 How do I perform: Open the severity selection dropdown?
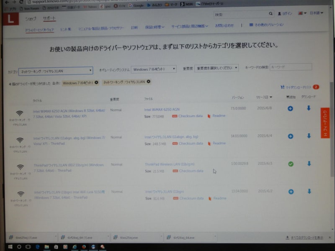(x=216, y=68)
